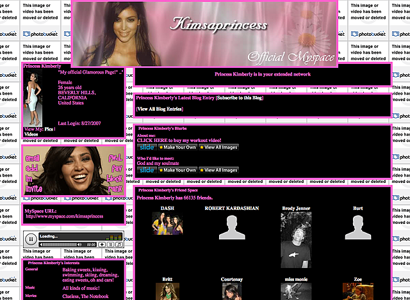
Task: Click the 'invite' contact graphic link
Action: coord(34,189)
